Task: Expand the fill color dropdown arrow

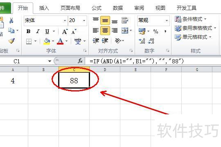Action: pos(53,41)
